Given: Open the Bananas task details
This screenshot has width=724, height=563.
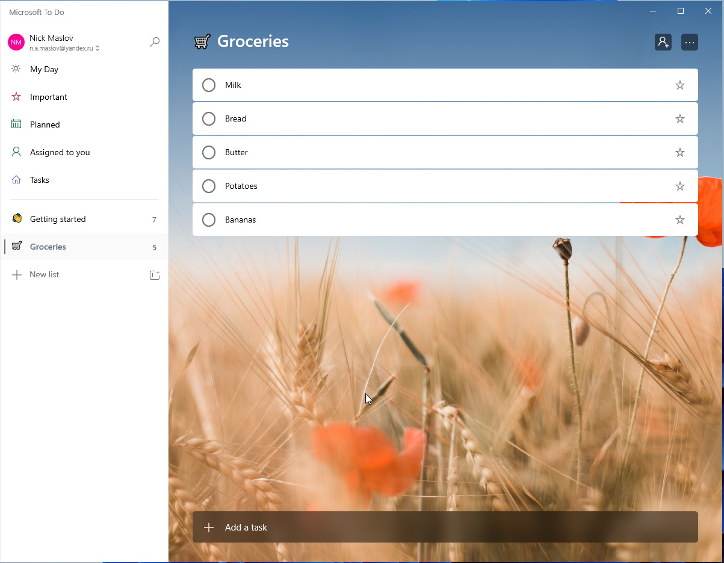Looking at the screenshot, I should point(445,220).
